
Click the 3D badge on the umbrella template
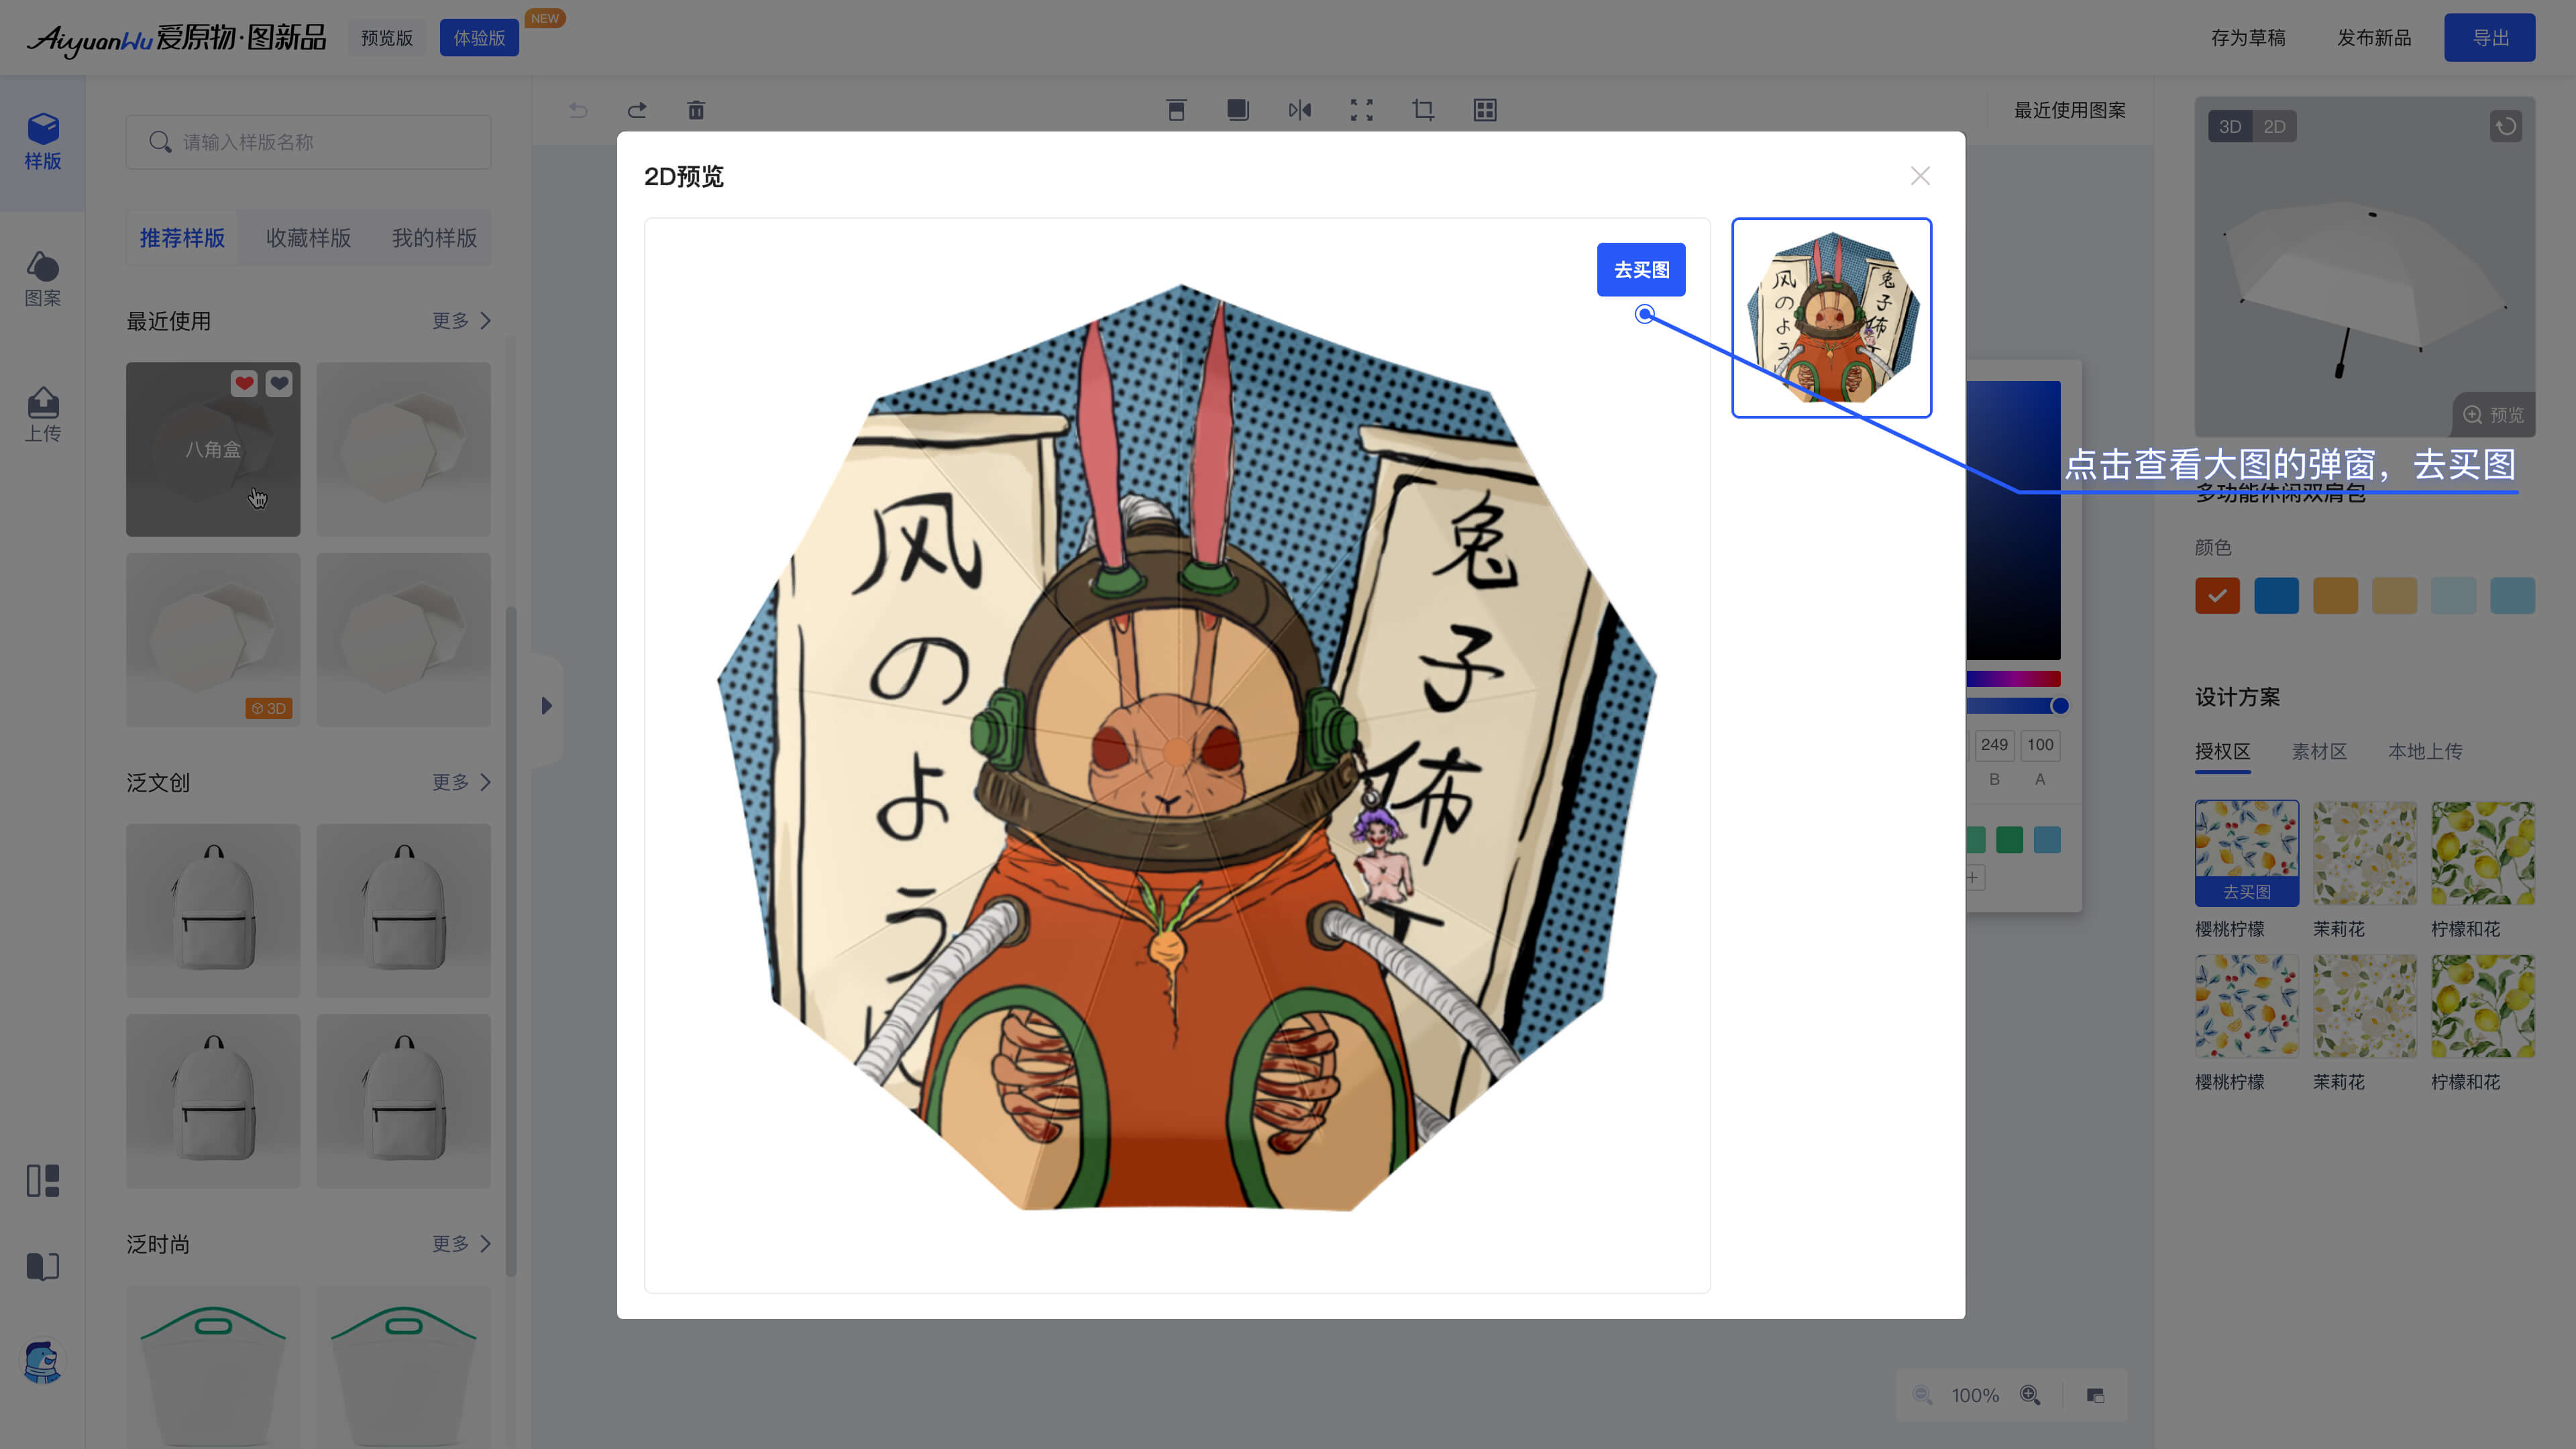click(x=269, y=708)
